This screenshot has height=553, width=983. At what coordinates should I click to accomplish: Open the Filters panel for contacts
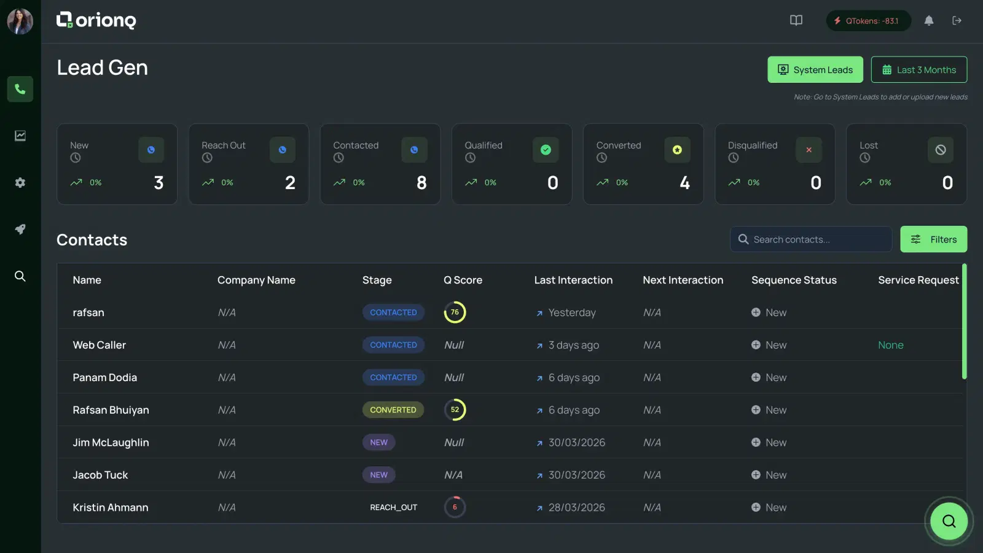pyautogui.click(x=933, y=239)
